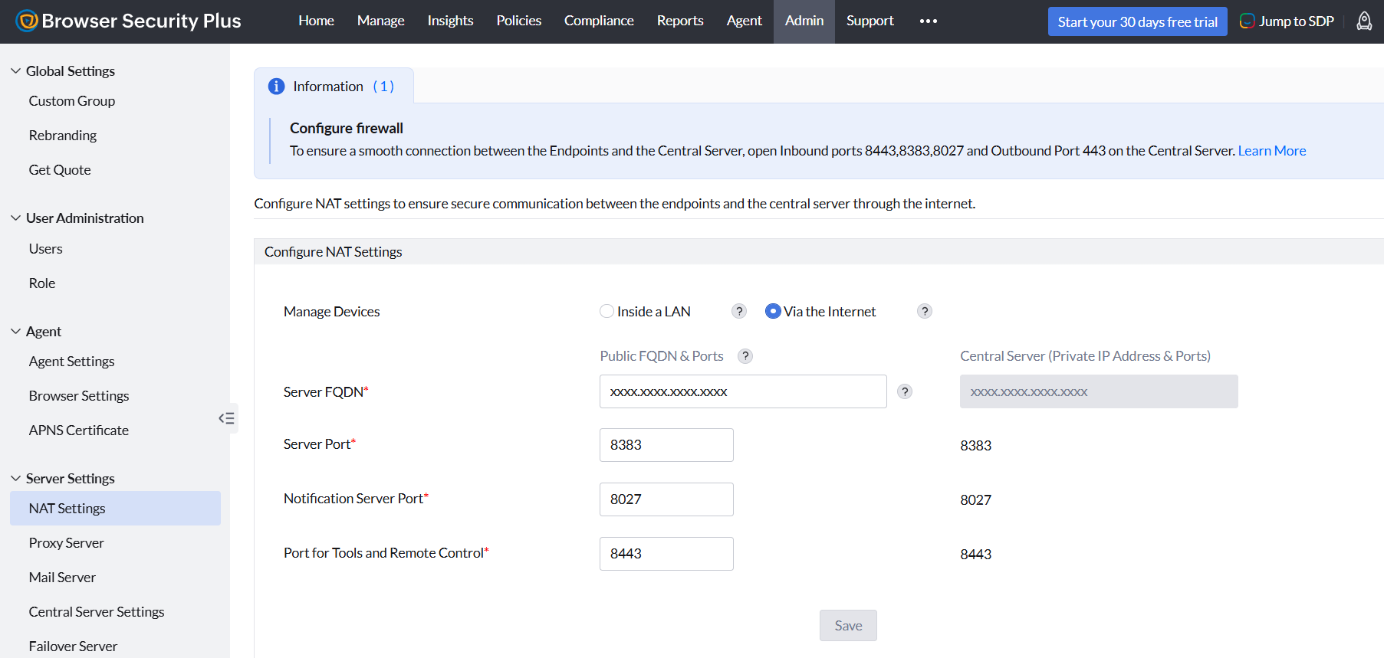Click the Jump to SDP icon
Screen dimensions: 1384x658
(1248, 21)
